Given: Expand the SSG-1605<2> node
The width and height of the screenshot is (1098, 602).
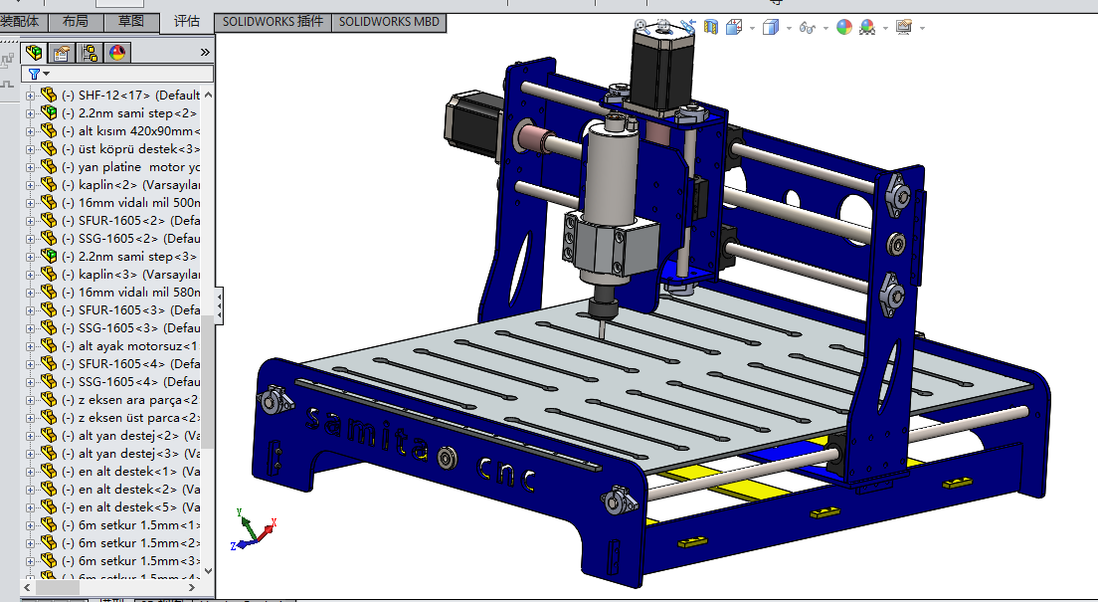Looking at the screenshot, I should (x=30, y=239).
